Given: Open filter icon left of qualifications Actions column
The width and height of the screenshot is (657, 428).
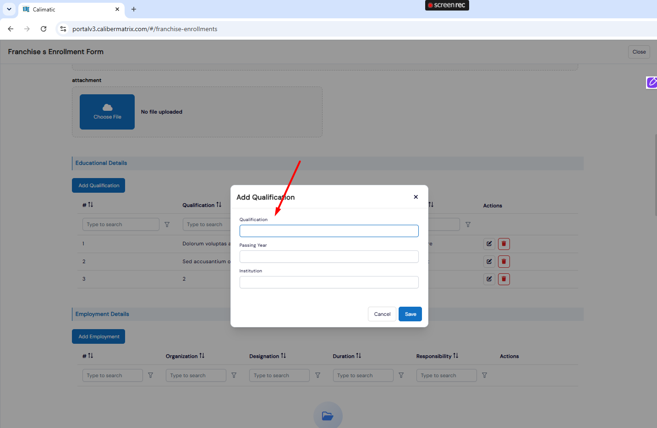Looking at the screenshot, I should pos(468,224).
